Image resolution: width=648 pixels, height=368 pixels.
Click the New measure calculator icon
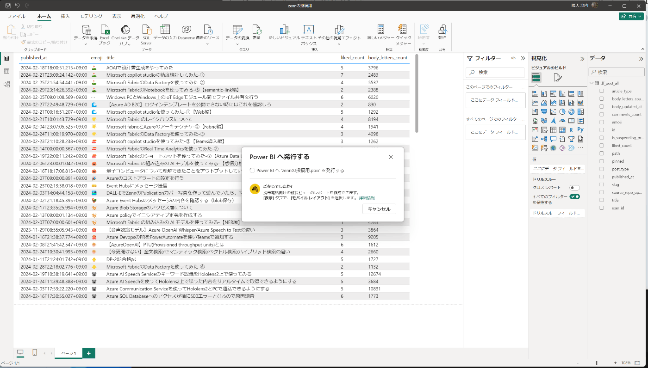click(x=380, y=30)
